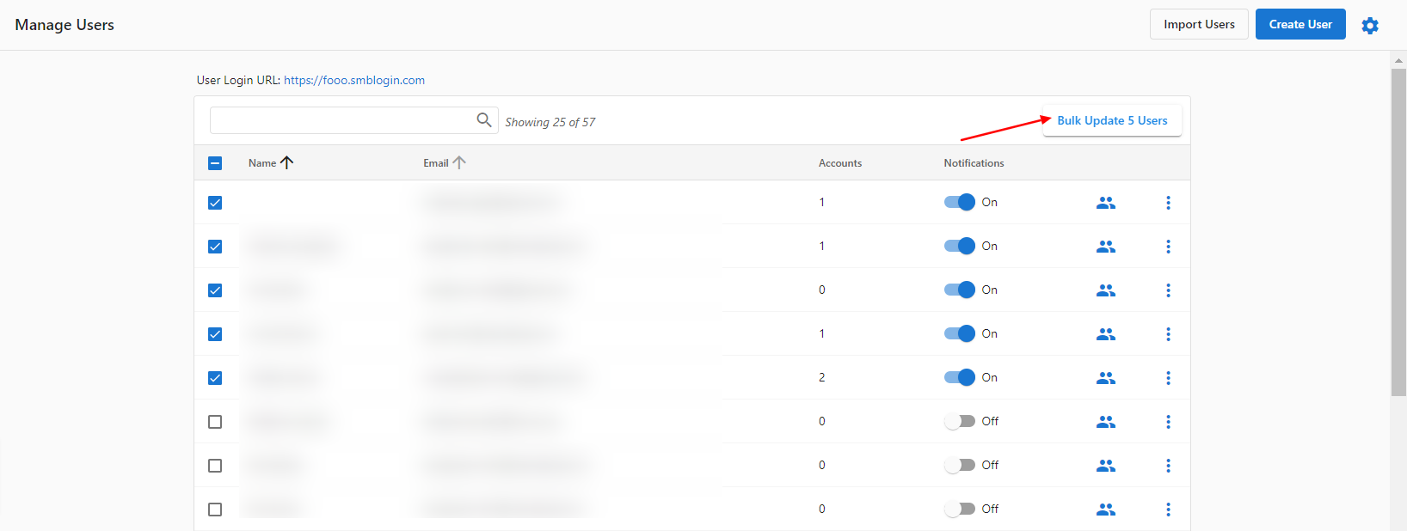Uncheck the second user row checkbox
Image resolution: width=1407 pixels, height=531 pixels.
215,247
